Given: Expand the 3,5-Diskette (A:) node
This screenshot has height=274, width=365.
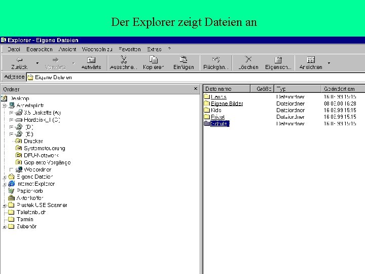Looking at the screenshot, I should click(x=11, y=113).
